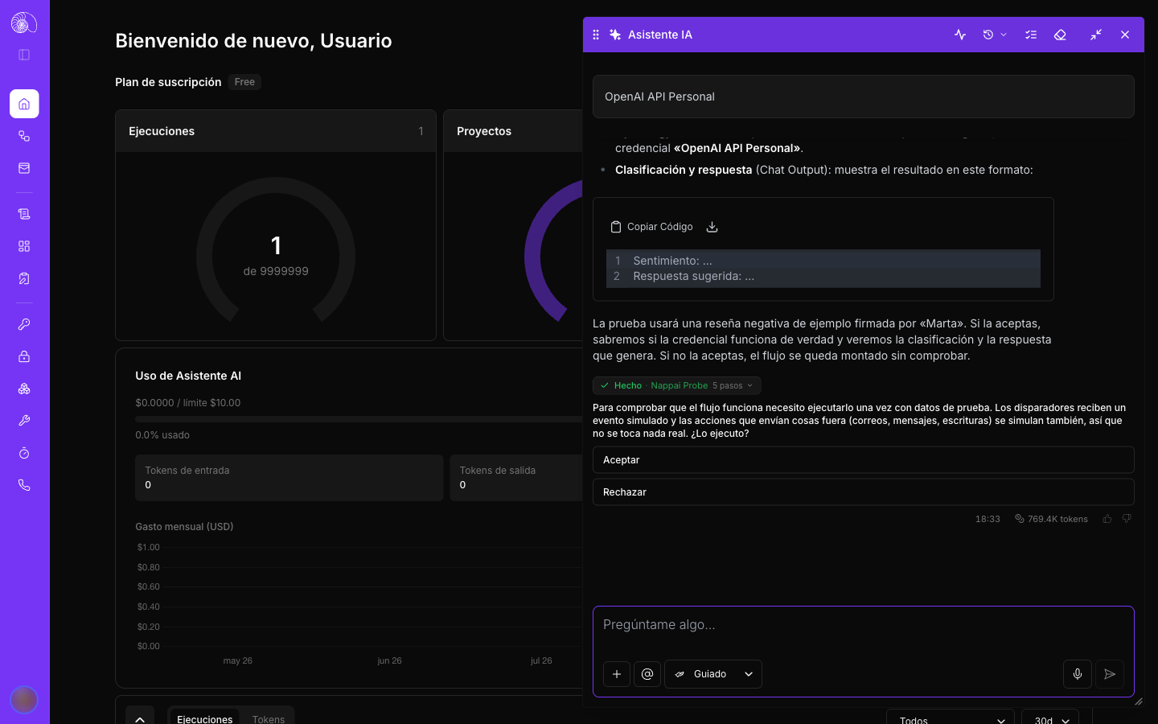This screenshot has width=1158, height=724.
Task: Click the app logo at top left
Action: [x=24, y=23]
